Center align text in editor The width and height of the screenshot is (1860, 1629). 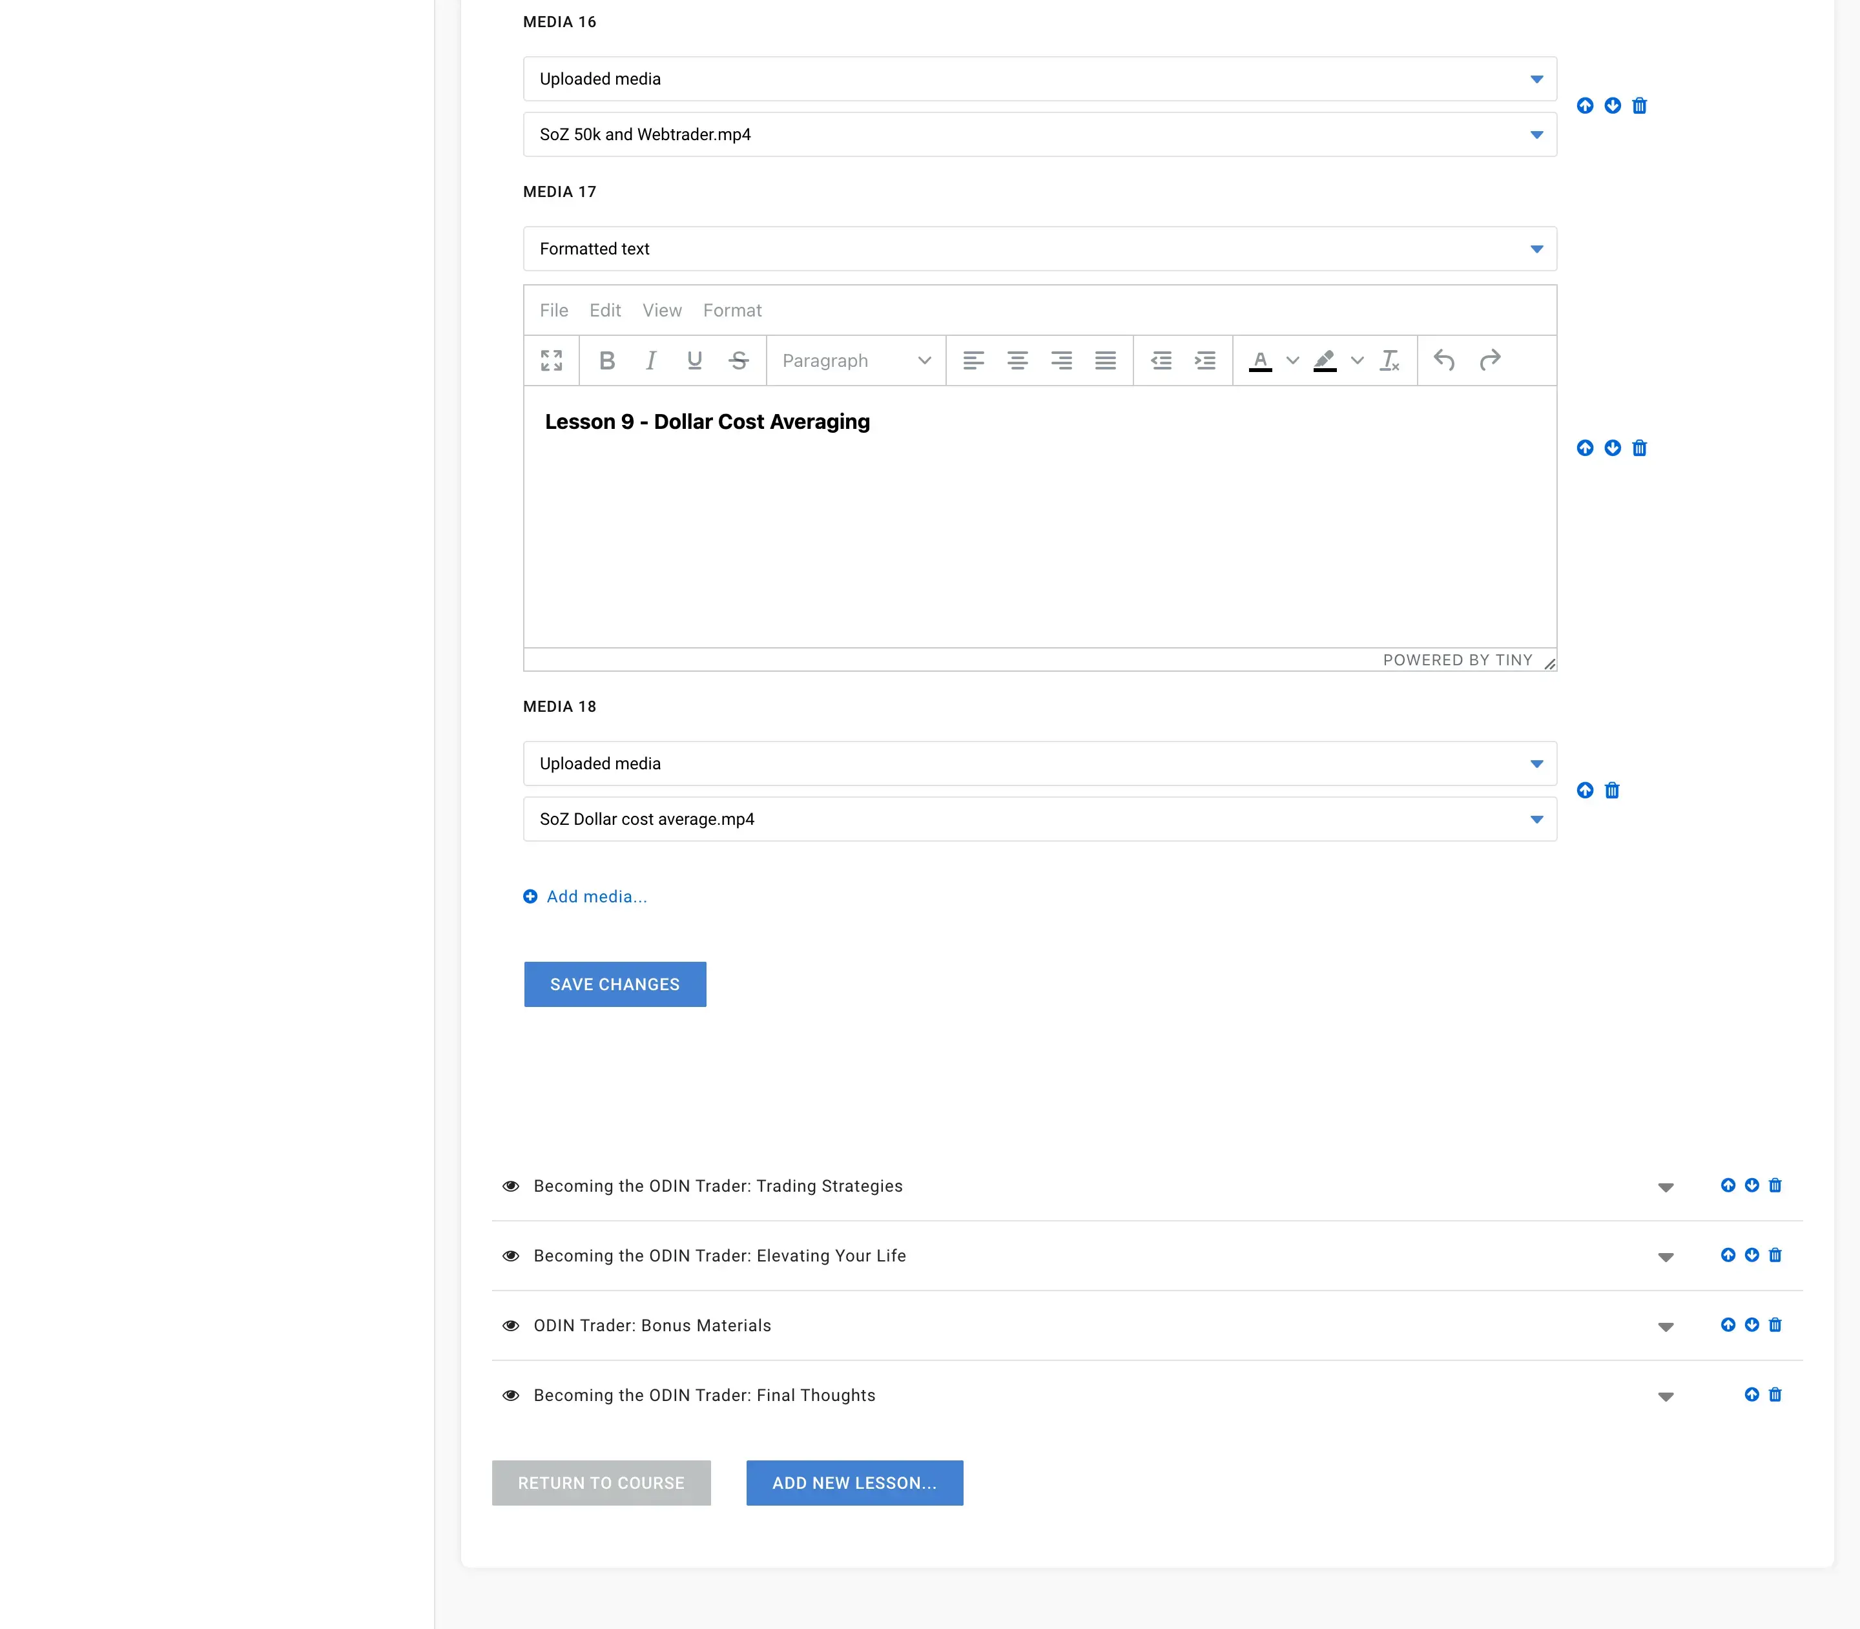tap(1017, 361)
